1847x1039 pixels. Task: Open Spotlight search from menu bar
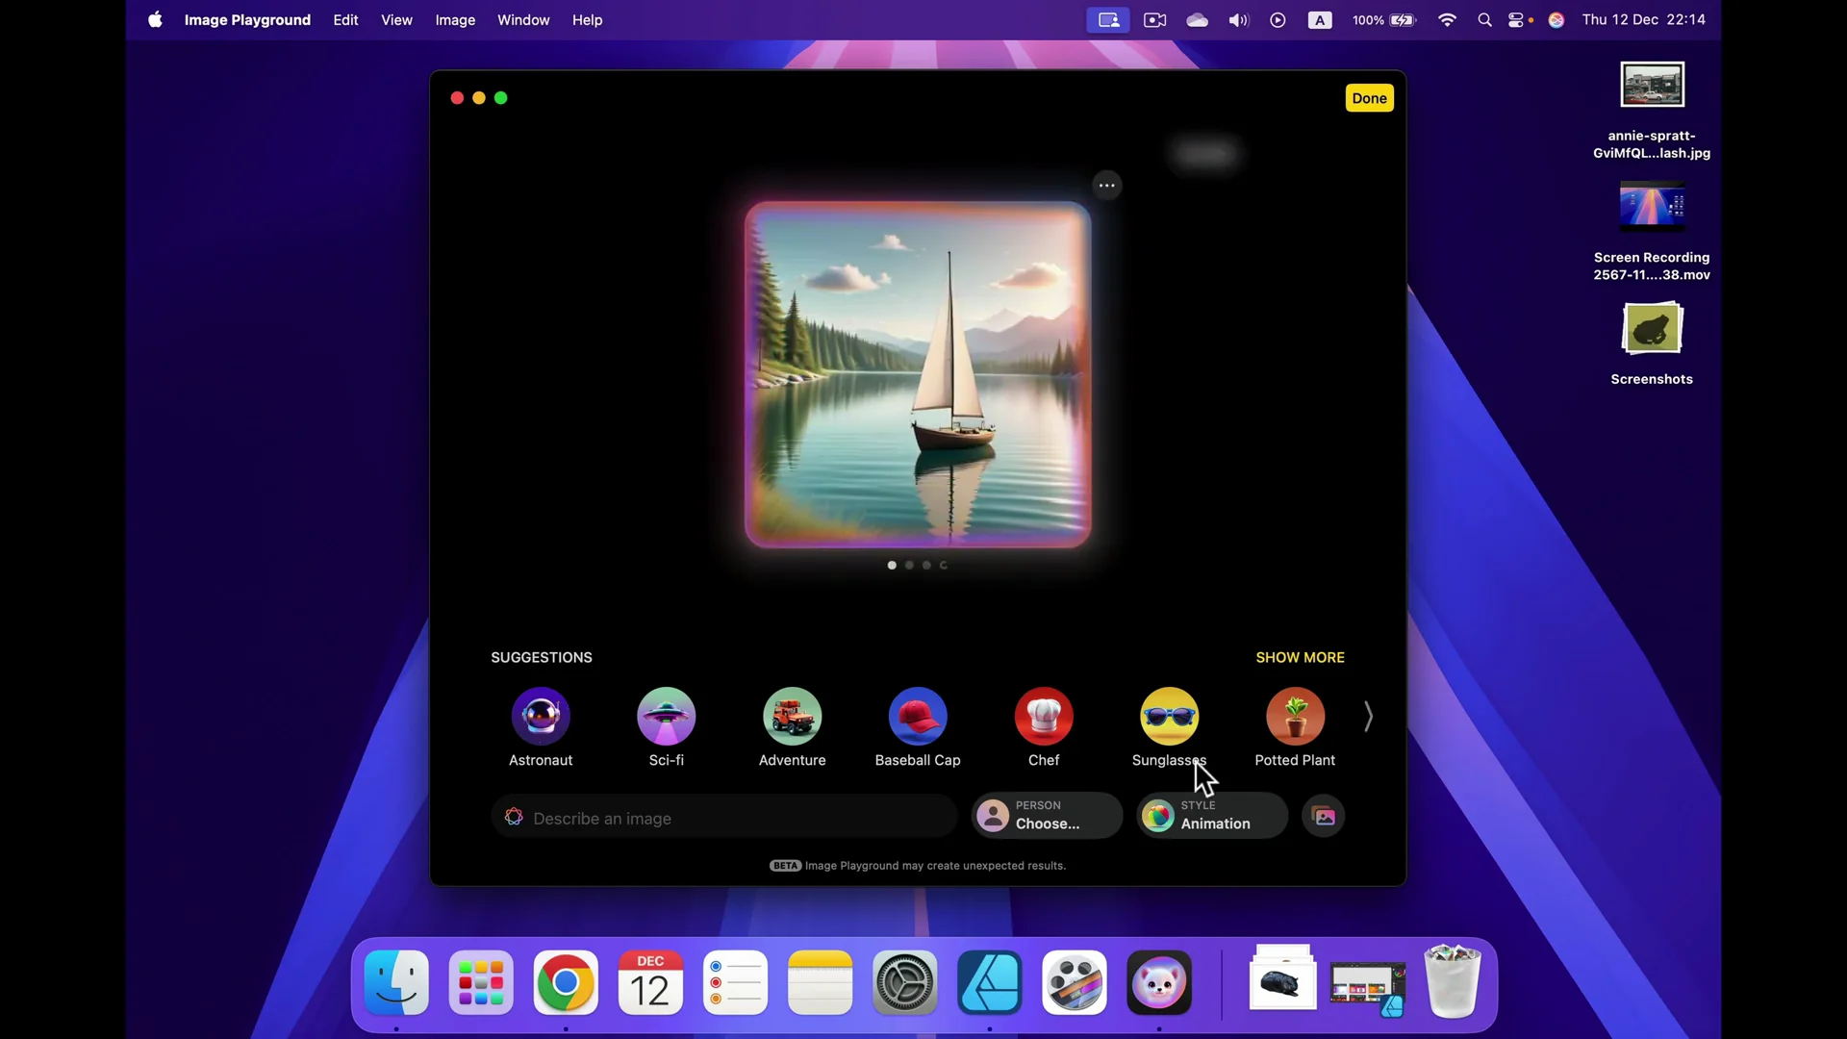pyautogui.click(x=1484, y=19)
